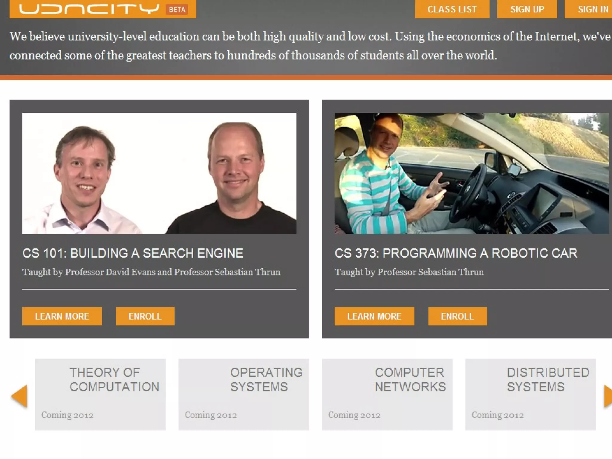Enroll in CS 373 robotic car course
The image size is (612, 459).
point(458,316)
